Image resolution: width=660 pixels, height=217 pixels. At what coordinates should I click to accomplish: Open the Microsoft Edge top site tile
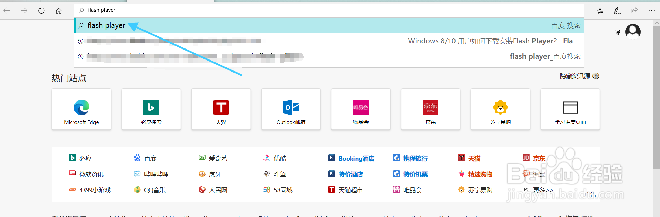(x=81, y=109)
